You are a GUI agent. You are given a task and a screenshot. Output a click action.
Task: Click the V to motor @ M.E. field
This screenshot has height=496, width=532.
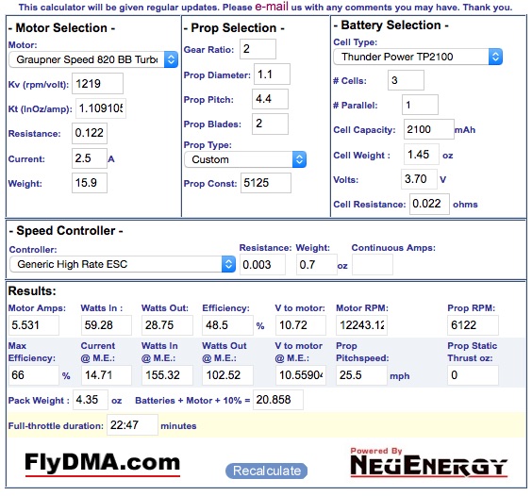click(301, 375)
